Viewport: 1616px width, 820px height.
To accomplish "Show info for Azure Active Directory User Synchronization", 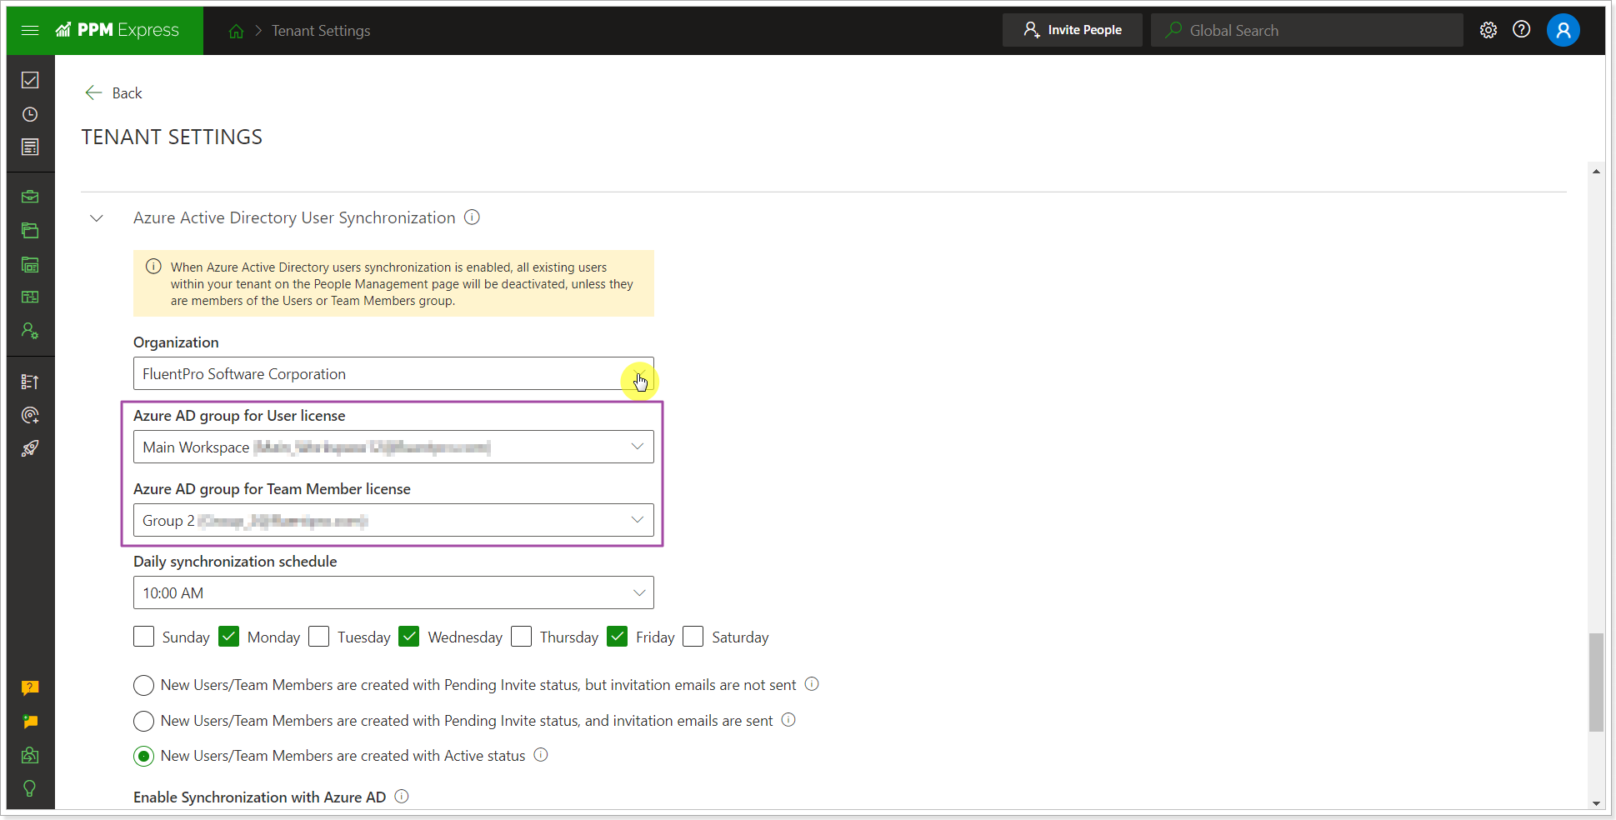I will coord(472,217).
